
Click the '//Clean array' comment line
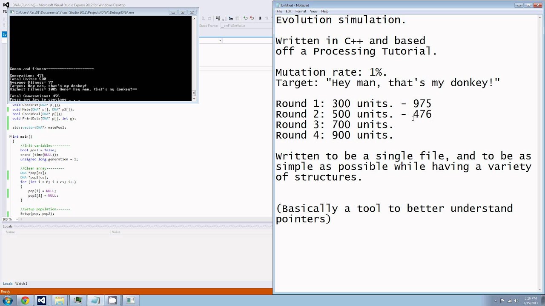click(x=42, y=168)
